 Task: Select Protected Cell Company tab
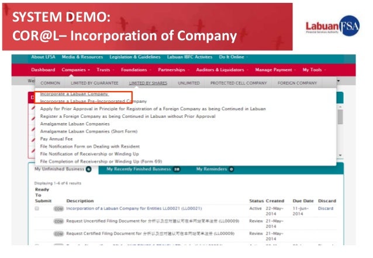pyautogui.click(x=239, y=83)
